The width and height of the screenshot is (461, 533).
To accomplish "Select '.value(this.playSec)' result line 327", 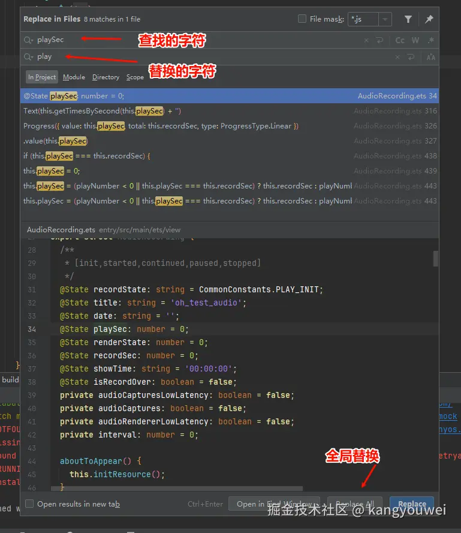I will [230, 140].
